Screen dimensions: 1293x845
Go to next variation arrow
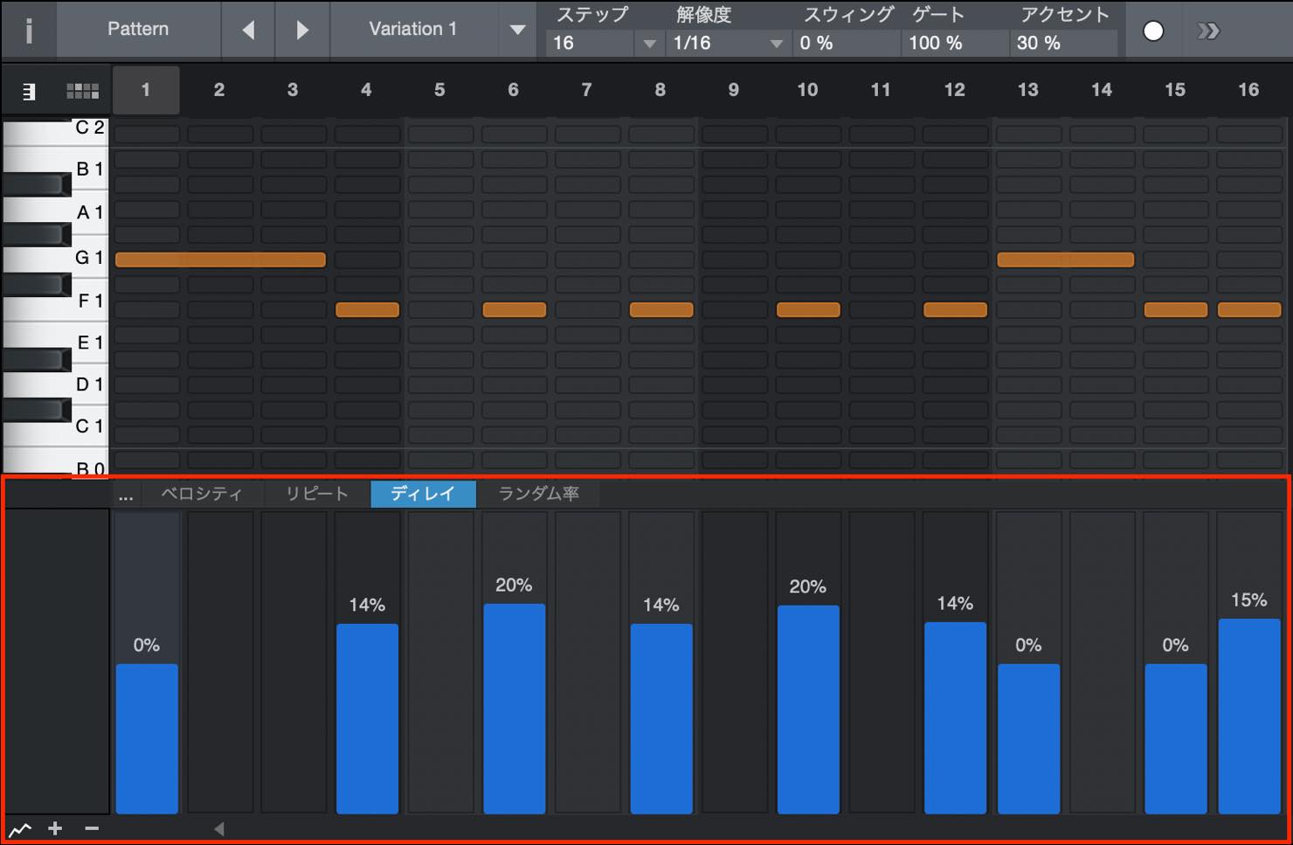tap(302, 30)
